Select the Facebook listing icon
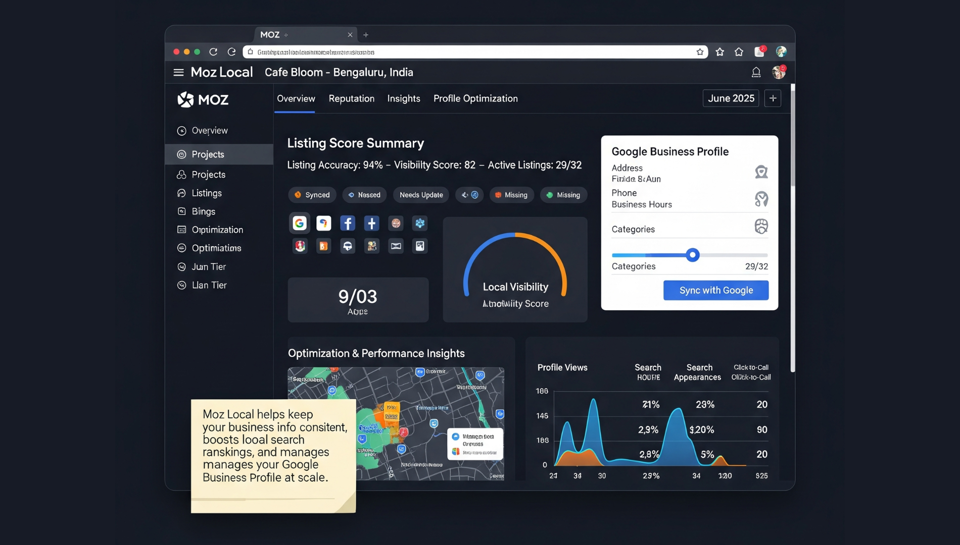 pyautogui.click(x=348, y=223)
